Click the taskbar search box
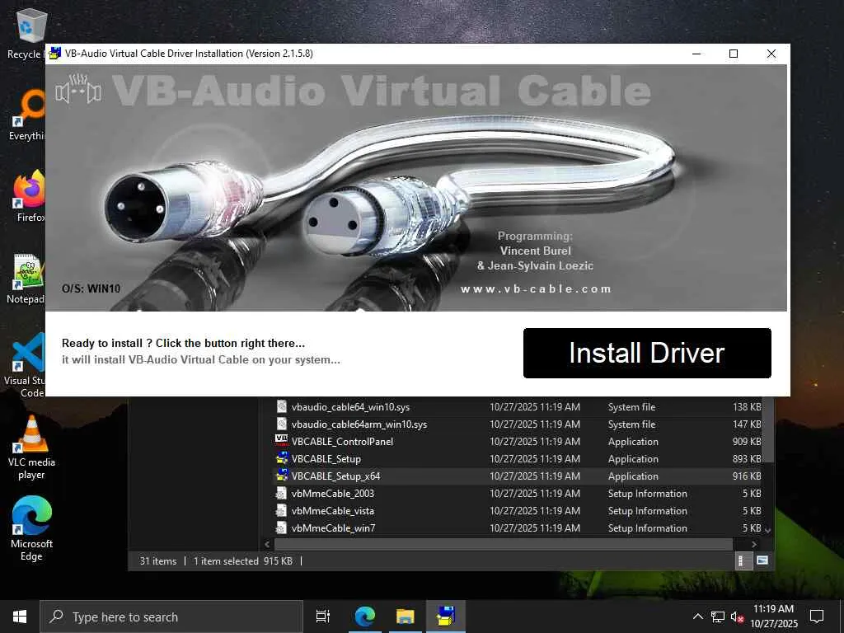This screenshot has width=844, height=633. [x=171, y=617]
